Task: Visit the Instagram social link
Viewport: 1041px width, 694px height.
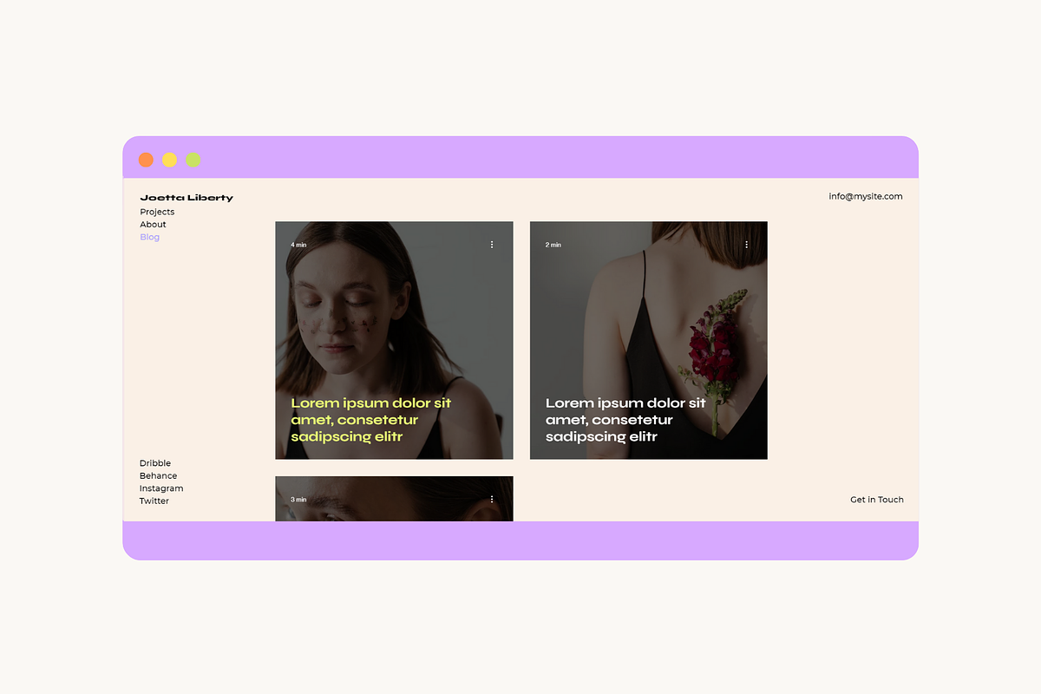Action: pos(161,488)
